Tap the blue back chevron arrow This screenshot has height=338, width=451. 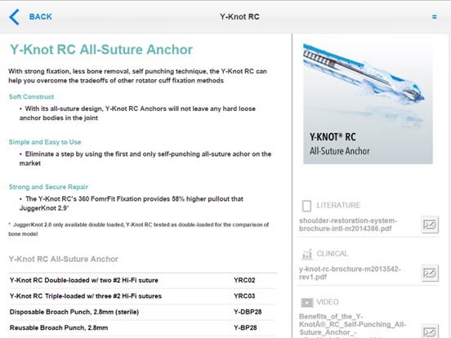point(15,17)
